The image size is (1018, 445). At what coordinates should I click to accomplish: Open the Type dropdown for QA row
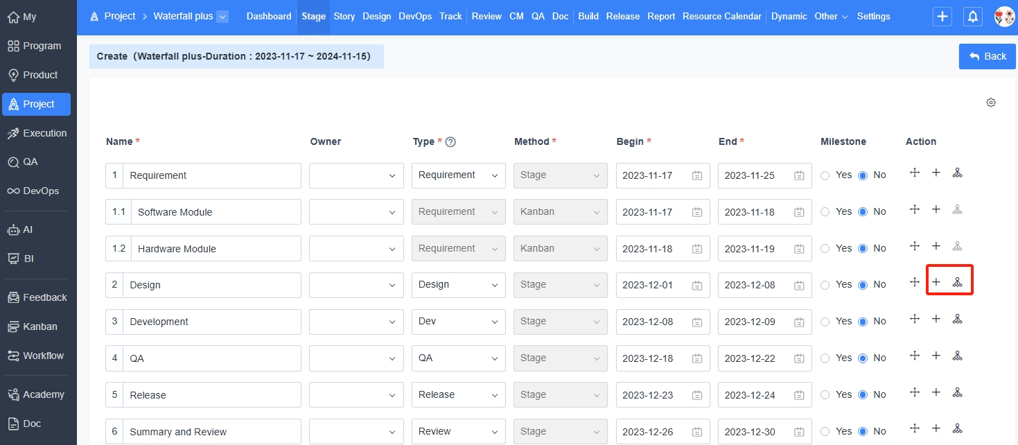pyautogui.click(x=458, y=358)
